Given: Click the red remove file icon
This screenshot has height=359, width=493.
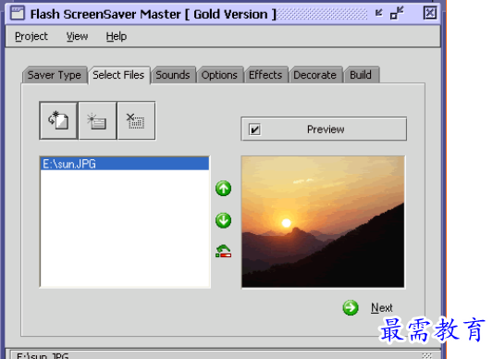Looking at the screenshot, I should pyautogui.click(x=224, y=252).
